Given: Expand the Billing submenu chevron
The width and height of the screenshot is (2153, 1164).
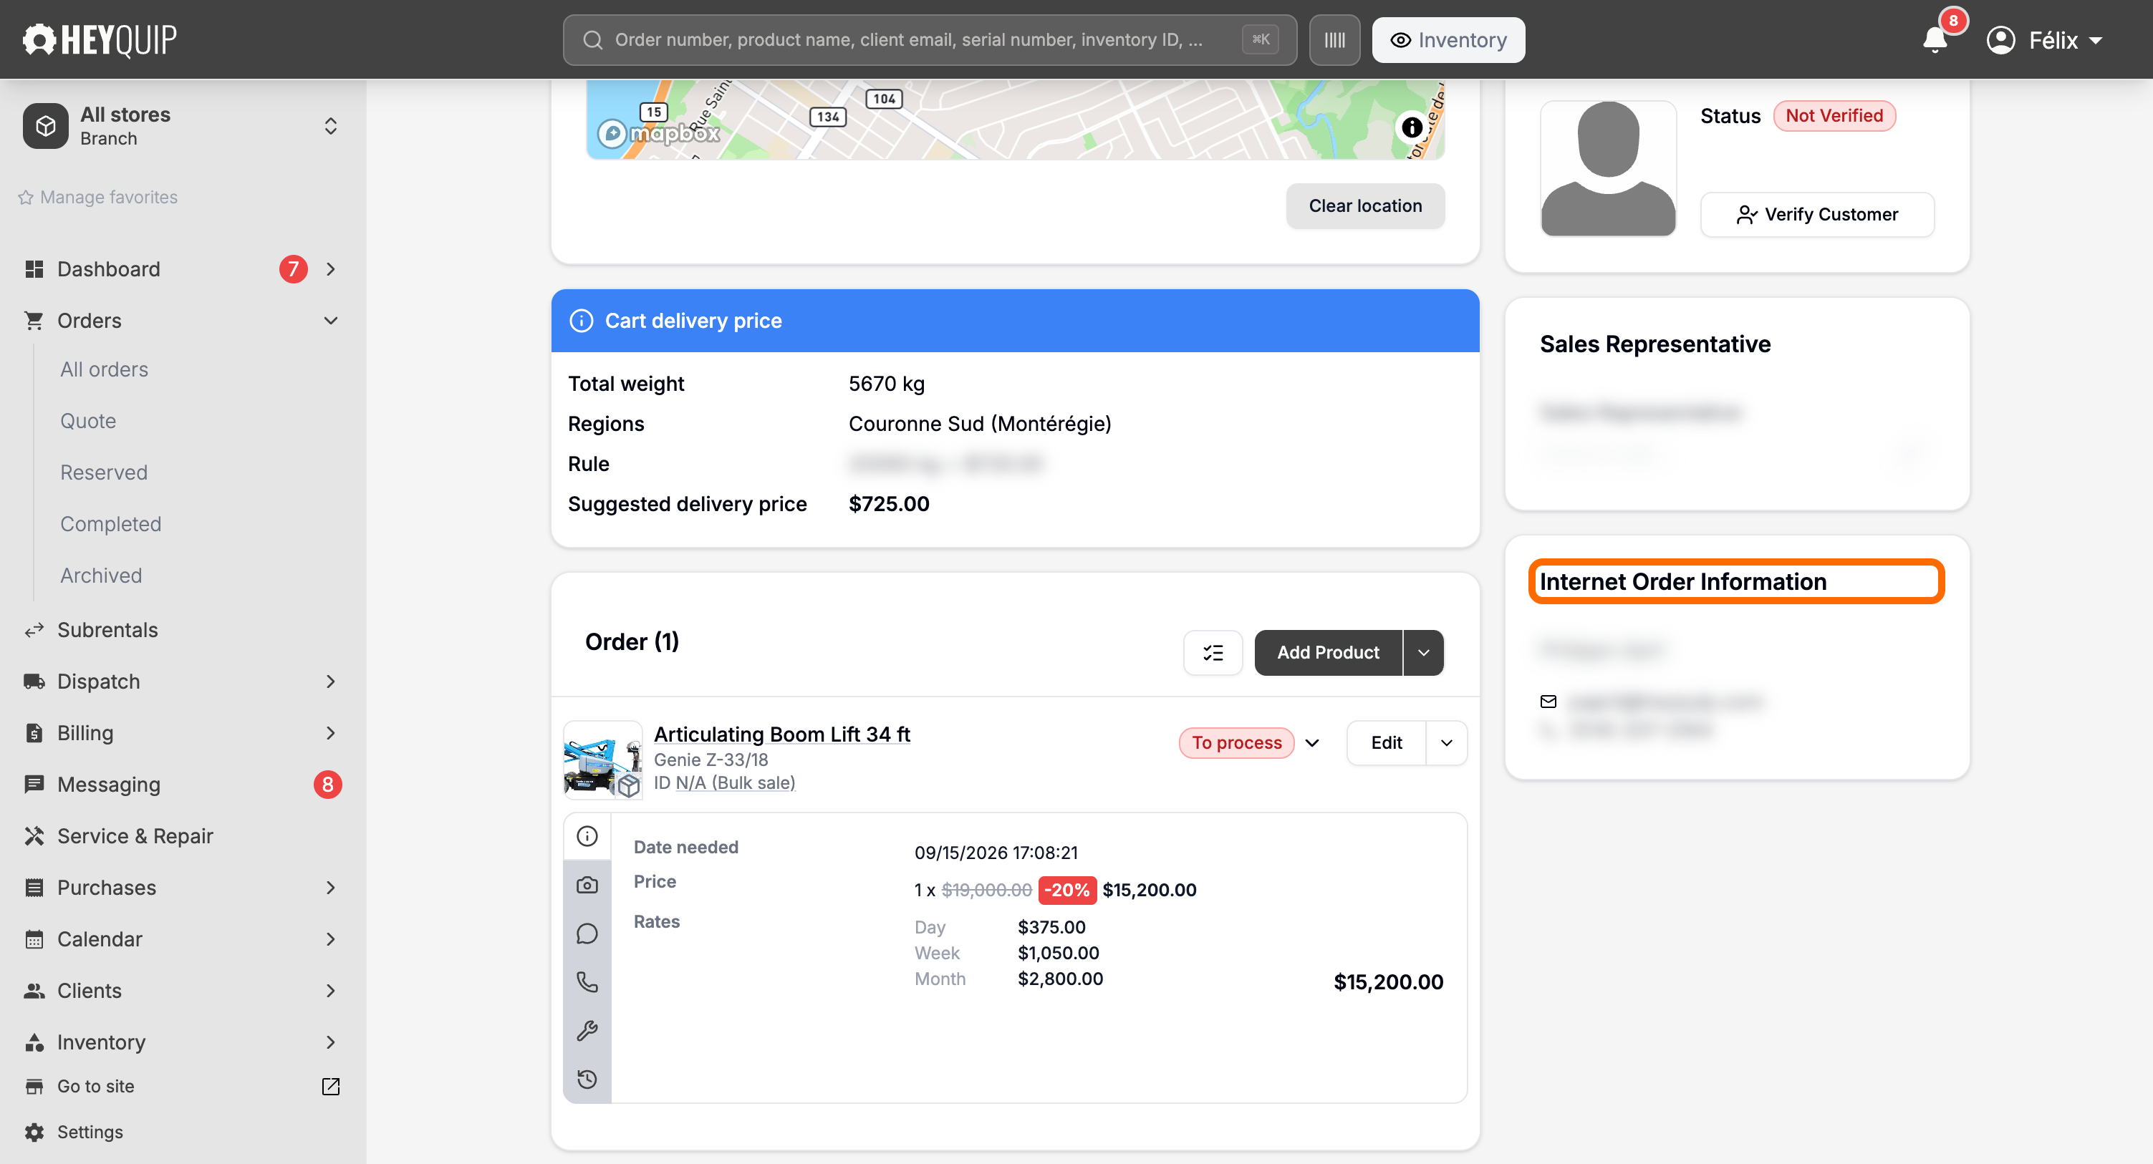Looking at the screenshot, I should 331,733.
